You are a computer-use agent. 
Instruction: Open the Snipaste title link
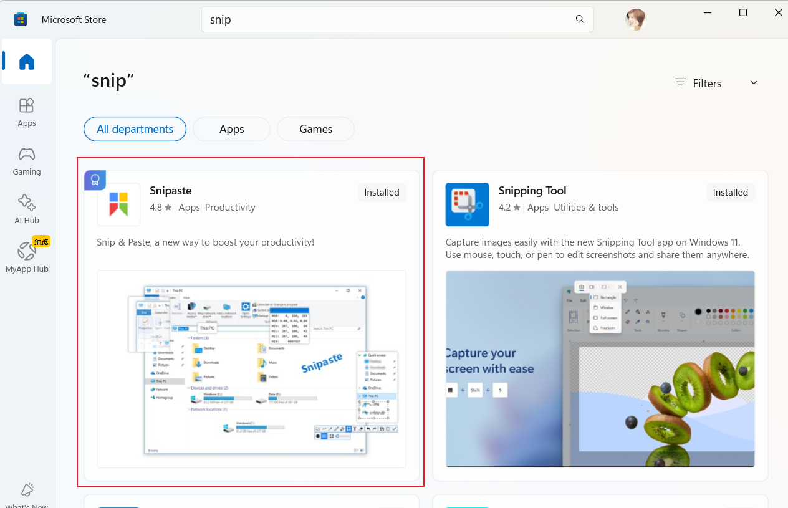tap(171, 191)
